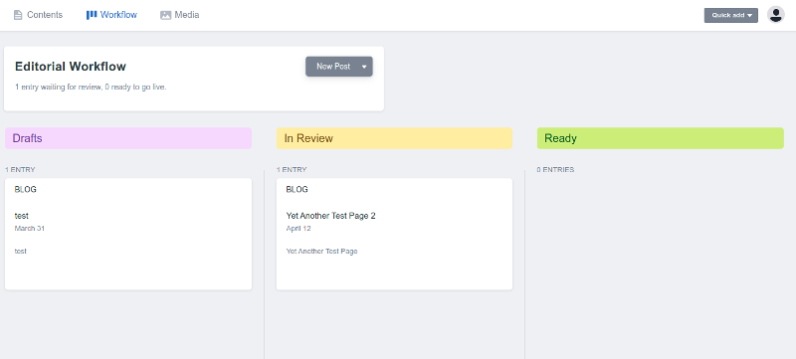
Task: Click the '1 ENTRY' count under Drafts
Action: [x=20, y=170]
